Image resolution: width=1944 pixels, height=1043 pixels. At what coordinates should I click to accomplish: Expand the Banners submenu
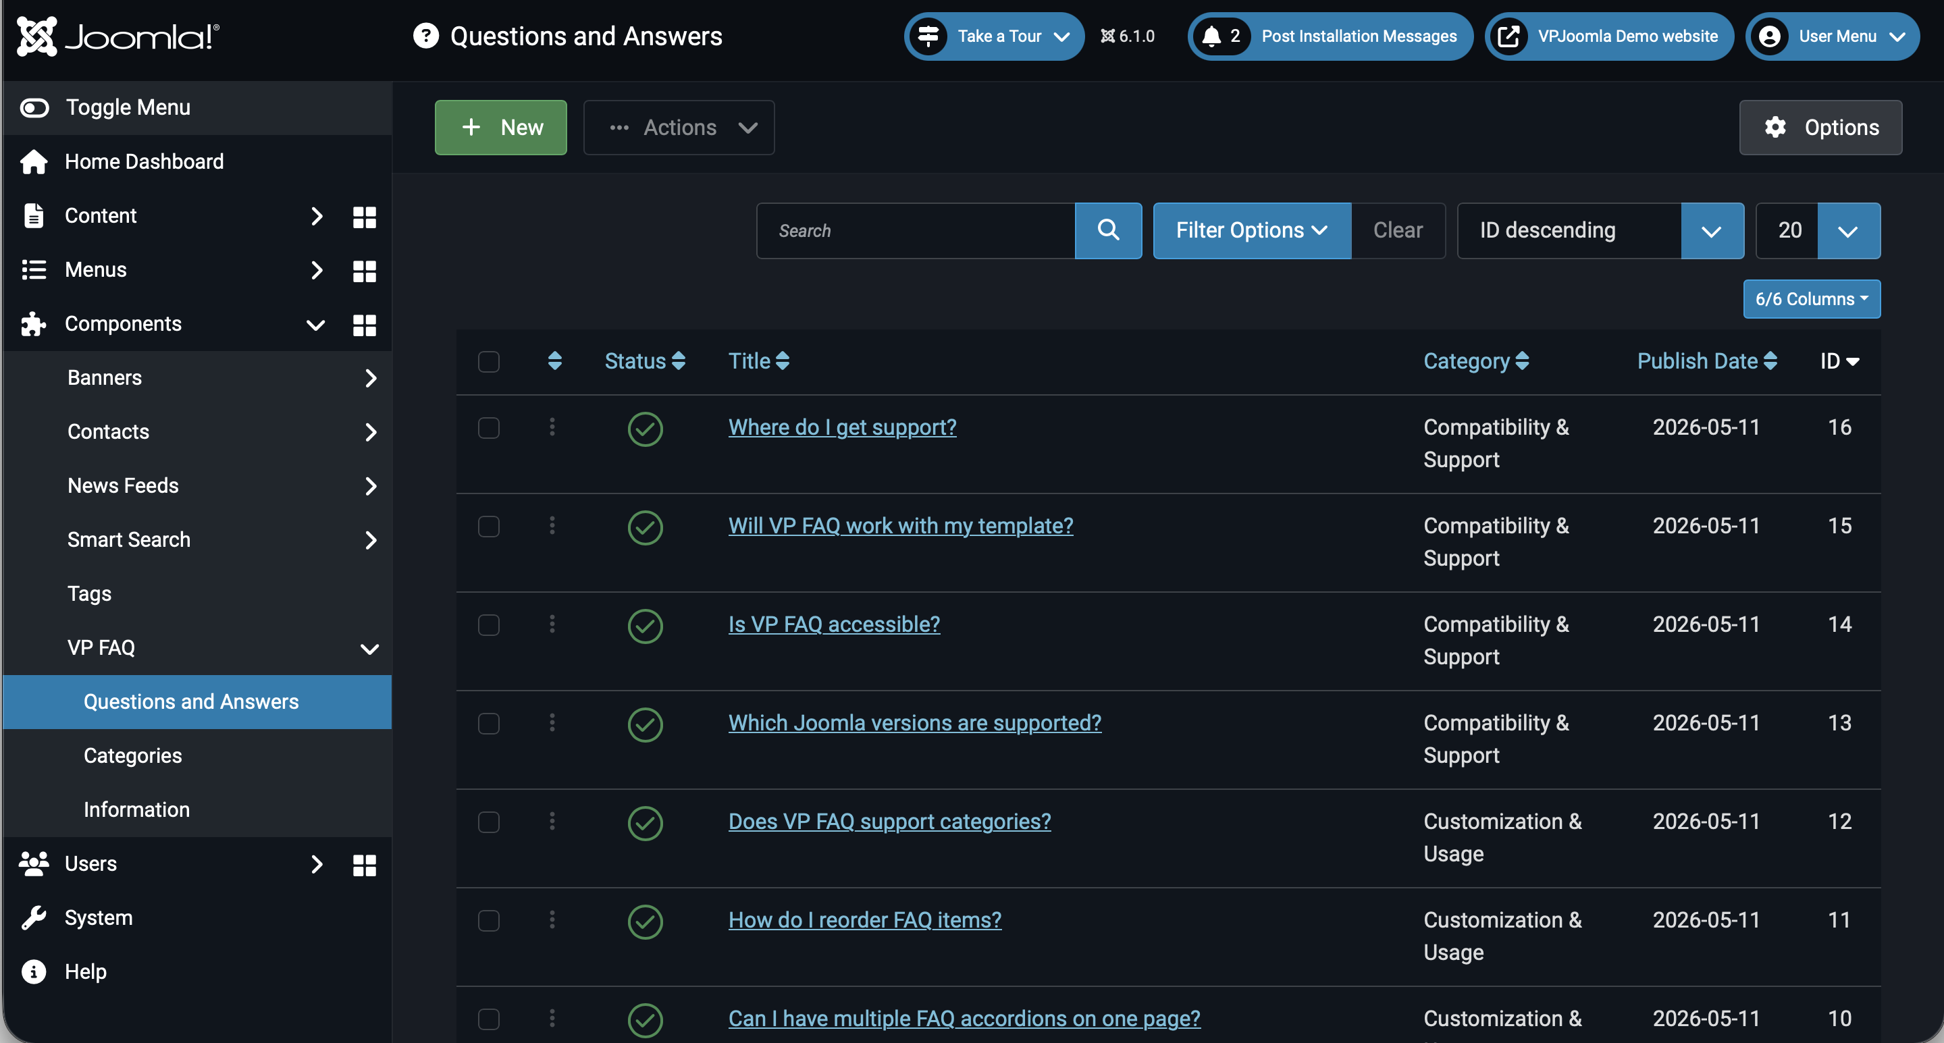[197, 377]
